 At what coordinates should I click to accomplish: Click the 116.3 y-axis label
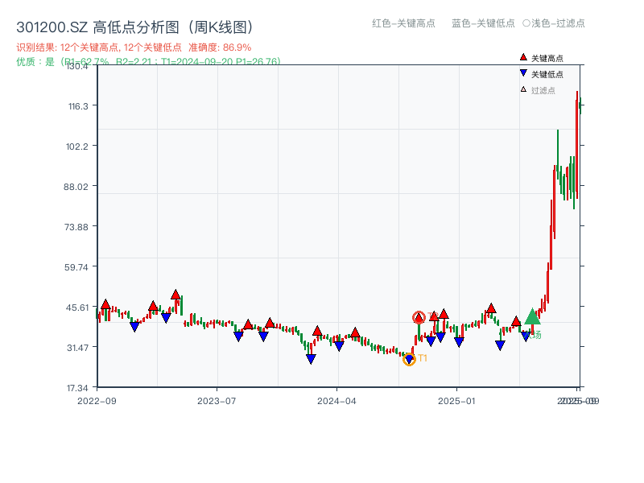[x=78, y=106]
